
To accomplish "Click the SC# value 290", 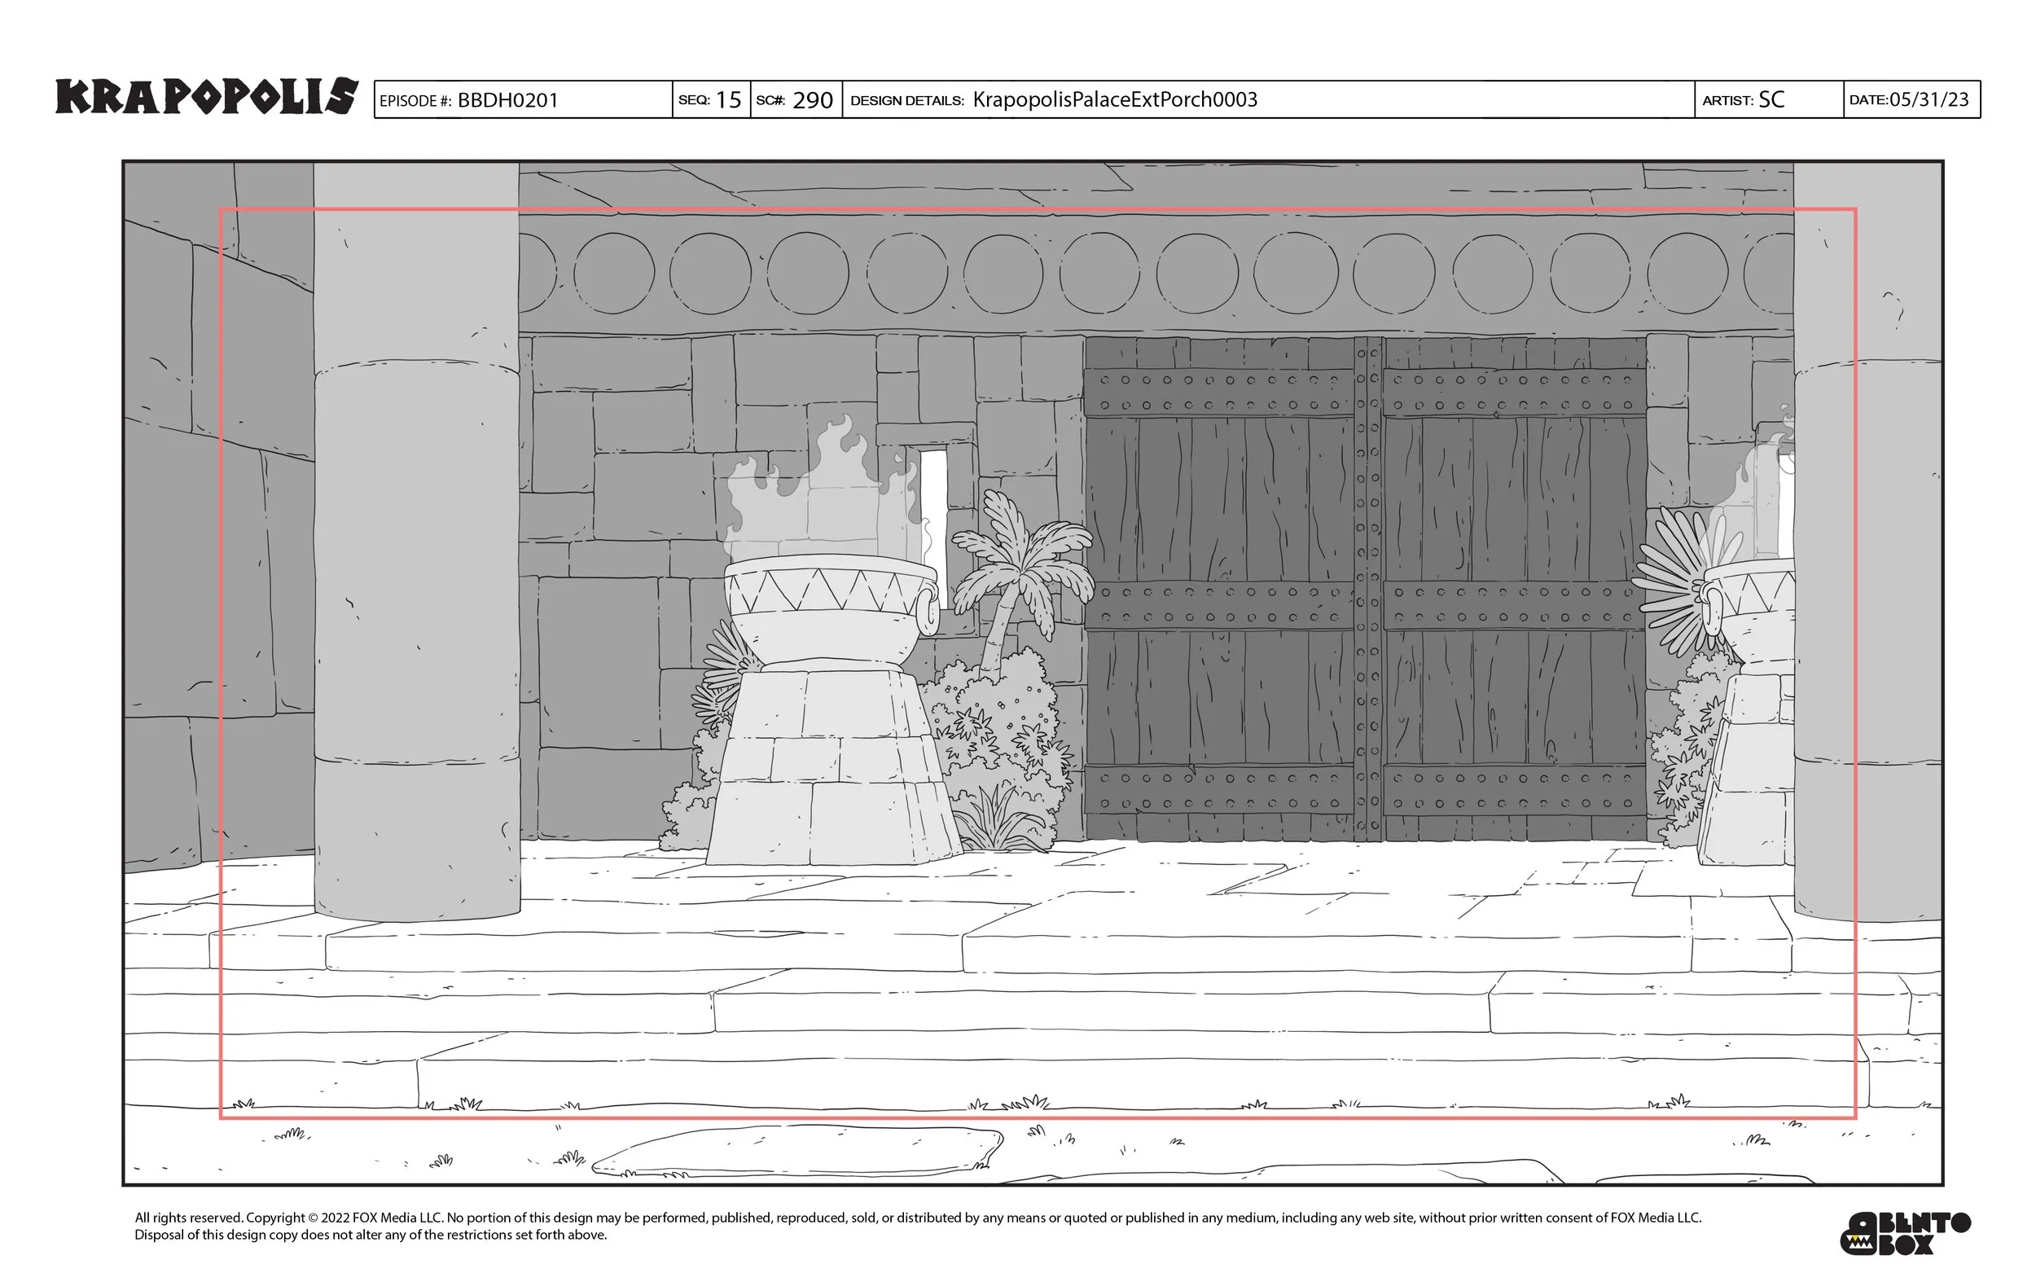I will (812, 100).
